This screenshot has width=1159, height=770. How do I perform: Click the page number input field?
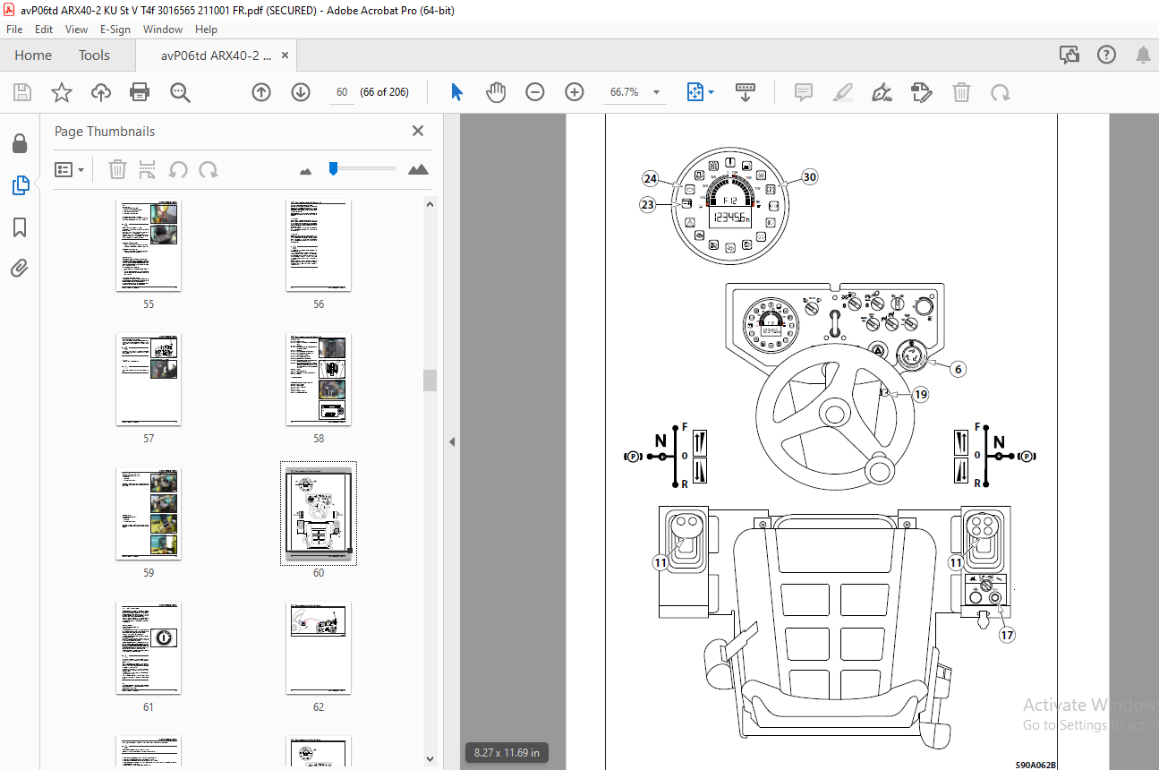click(x=342, y=92)
